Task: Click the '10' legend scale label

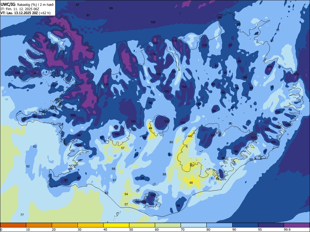Action: pos(28,230)
